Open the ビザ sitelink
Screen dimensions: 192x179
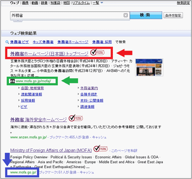24,107
